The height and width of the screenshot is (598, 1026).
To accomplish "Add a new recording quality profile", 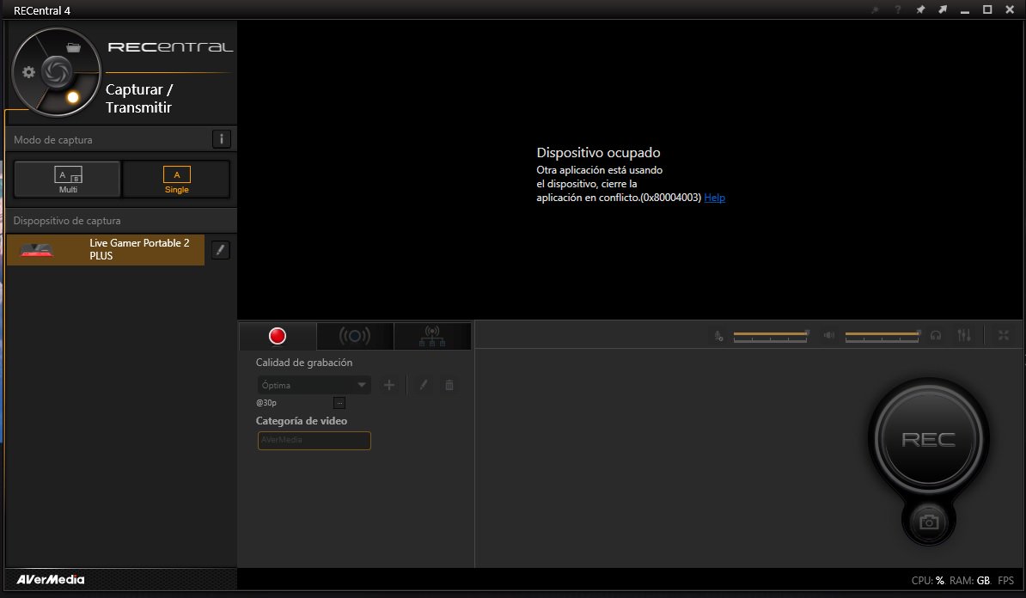I will (388, 385).
